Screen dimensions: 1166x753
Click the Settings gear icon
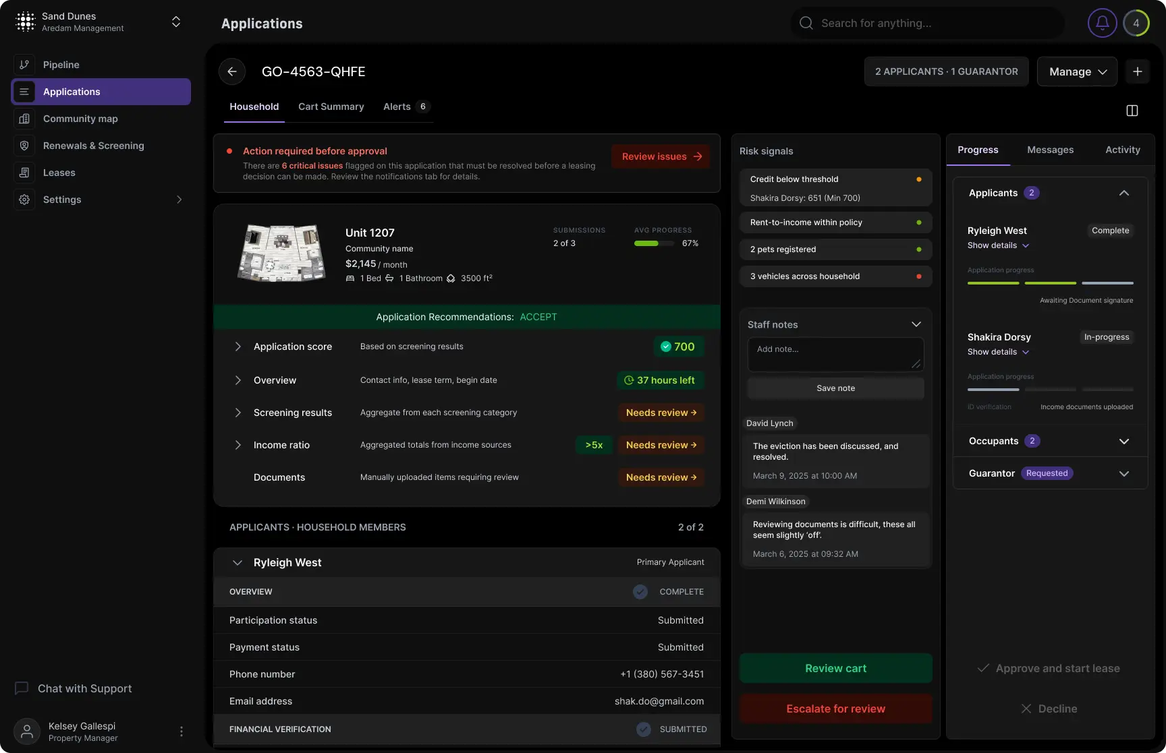click(24, 200)
